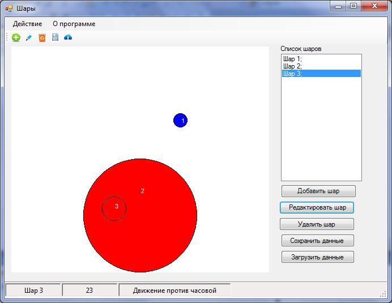392x303 pixels.
Task: Select Шар 1; in the list
Action: [321, 59]
